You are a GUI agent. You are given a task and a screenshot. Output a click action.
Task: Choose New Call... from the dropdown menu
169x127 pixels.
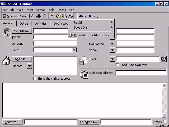[91, 35]
